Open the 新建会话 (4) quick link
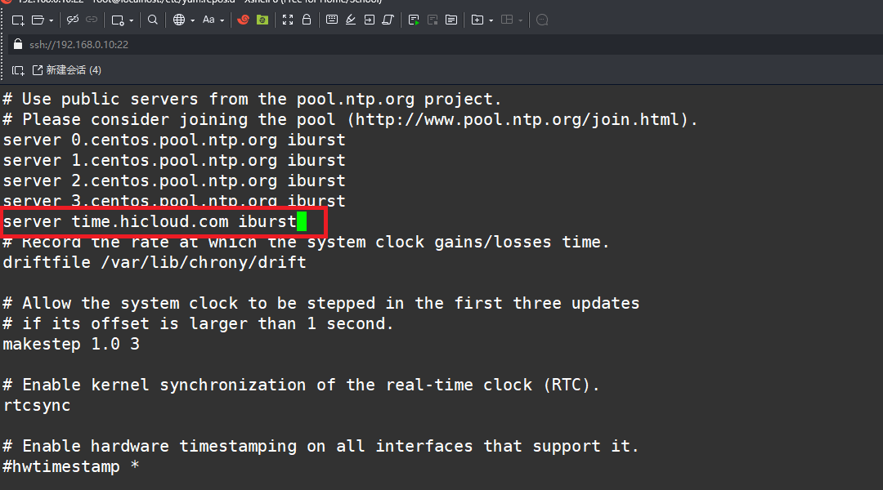 (x=67, y=69)
